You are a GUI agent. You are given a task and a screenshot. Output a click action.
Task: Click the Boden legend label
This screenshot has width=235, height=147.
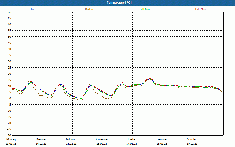(x=89, y=9)
